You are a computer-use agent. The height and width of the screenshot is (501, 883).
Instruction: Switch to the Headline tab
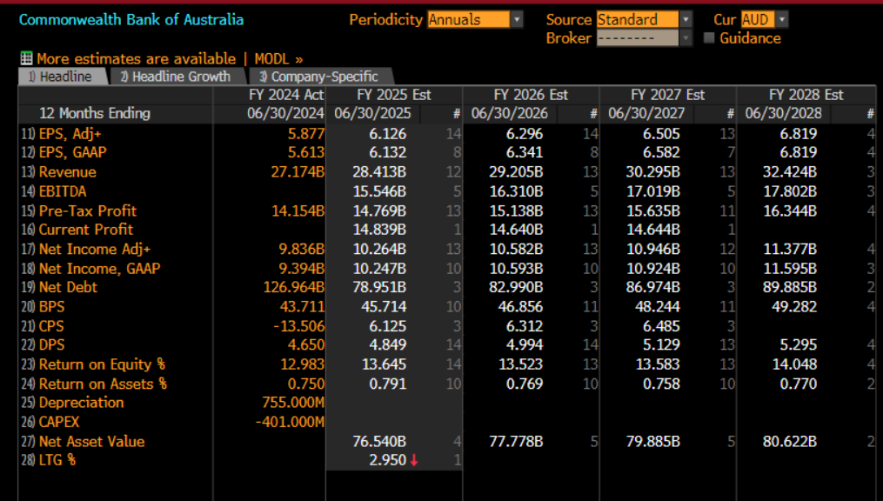coord(63,77)
